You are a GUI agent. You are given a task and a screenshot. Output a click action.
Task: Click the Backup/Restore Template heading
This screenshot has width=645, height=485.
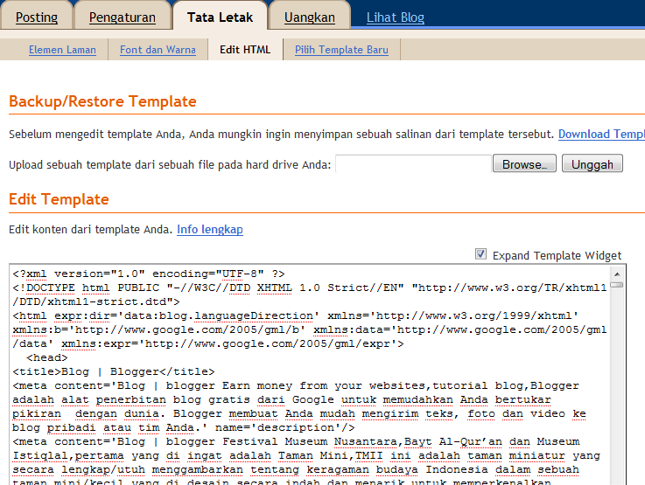[102, 101]
